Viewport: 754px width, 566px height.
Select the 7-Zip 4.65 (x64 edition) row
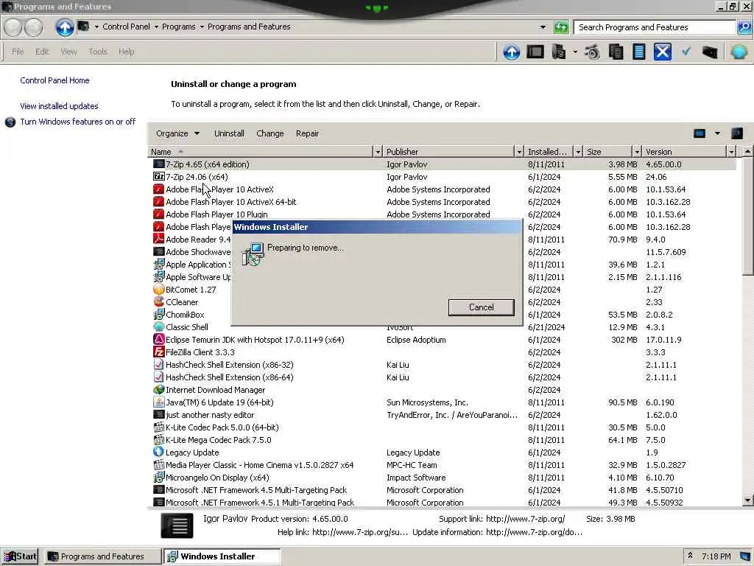[x=443, y=164]
